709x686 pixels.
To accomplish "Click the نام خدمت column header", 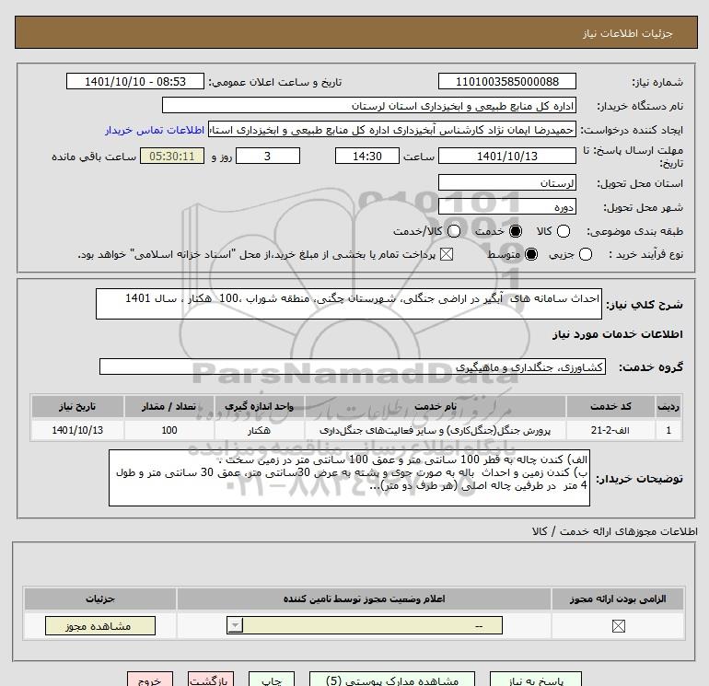I will [435, 406].
